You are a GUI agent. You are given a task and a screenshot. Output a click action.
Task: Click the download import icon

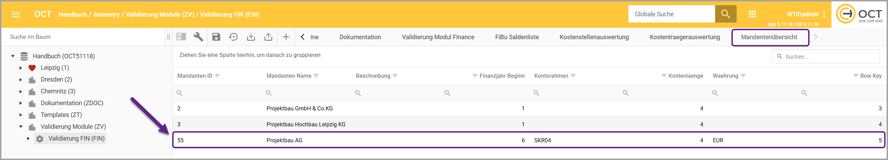click(251, 37)
